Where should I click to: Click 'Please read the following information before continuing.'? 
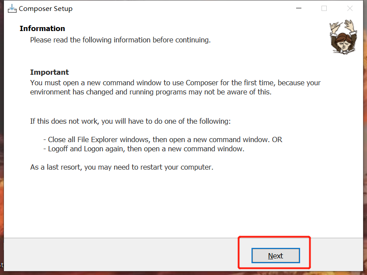click(x=120, y=40)
